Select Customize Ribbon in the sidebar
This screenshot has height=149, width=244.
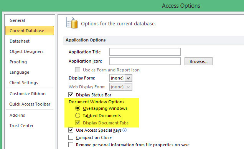[x=28, y=94]
